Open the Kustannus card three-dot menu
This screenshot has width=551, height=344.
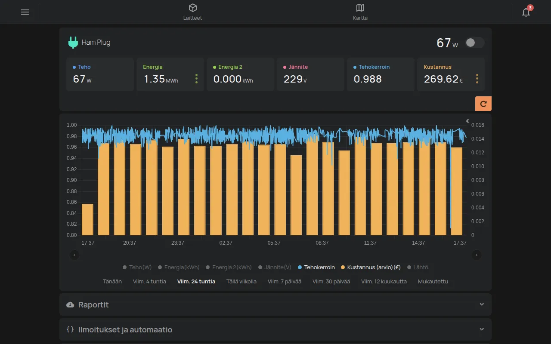click(x=477, y=79)
